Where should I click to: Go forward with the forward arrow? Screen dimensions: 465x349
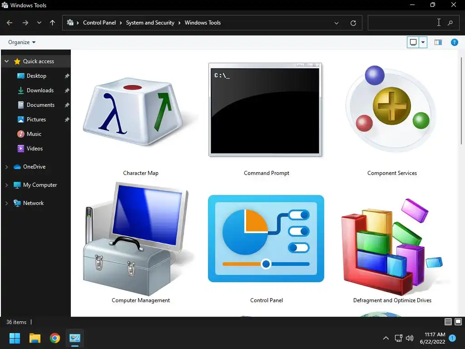(25, 23)
